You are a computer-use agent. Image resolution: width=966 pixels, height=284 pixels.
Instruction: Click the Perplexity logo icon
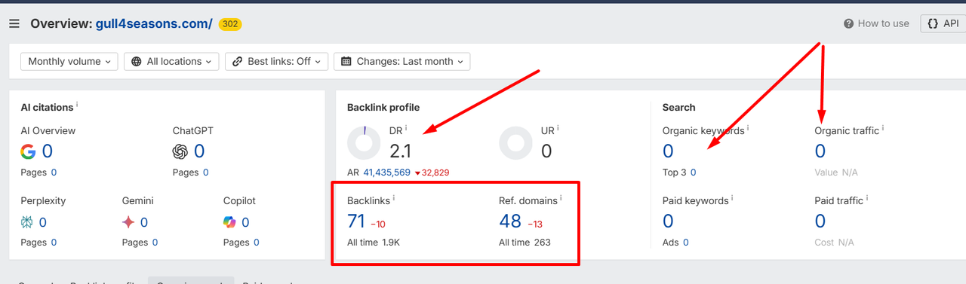(x=27, y=222)
